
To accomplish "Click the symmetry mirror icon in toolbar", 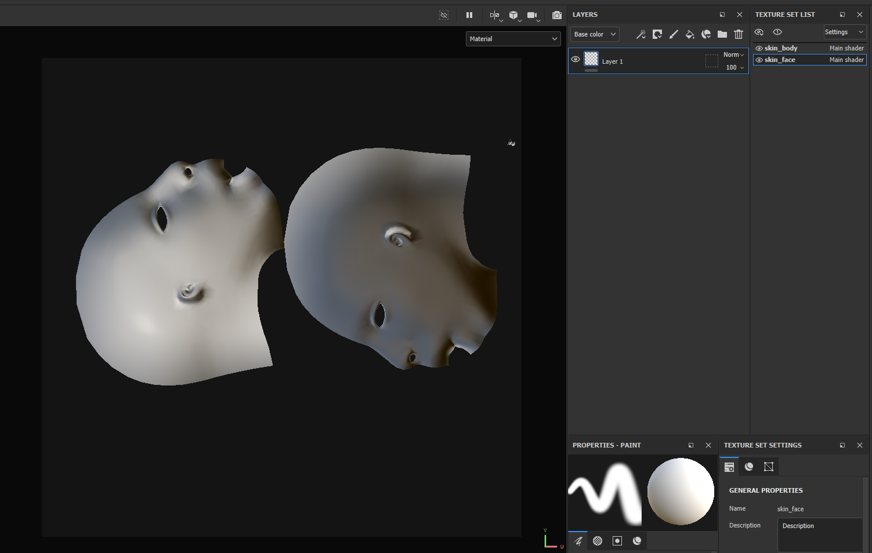I will 494,15.
